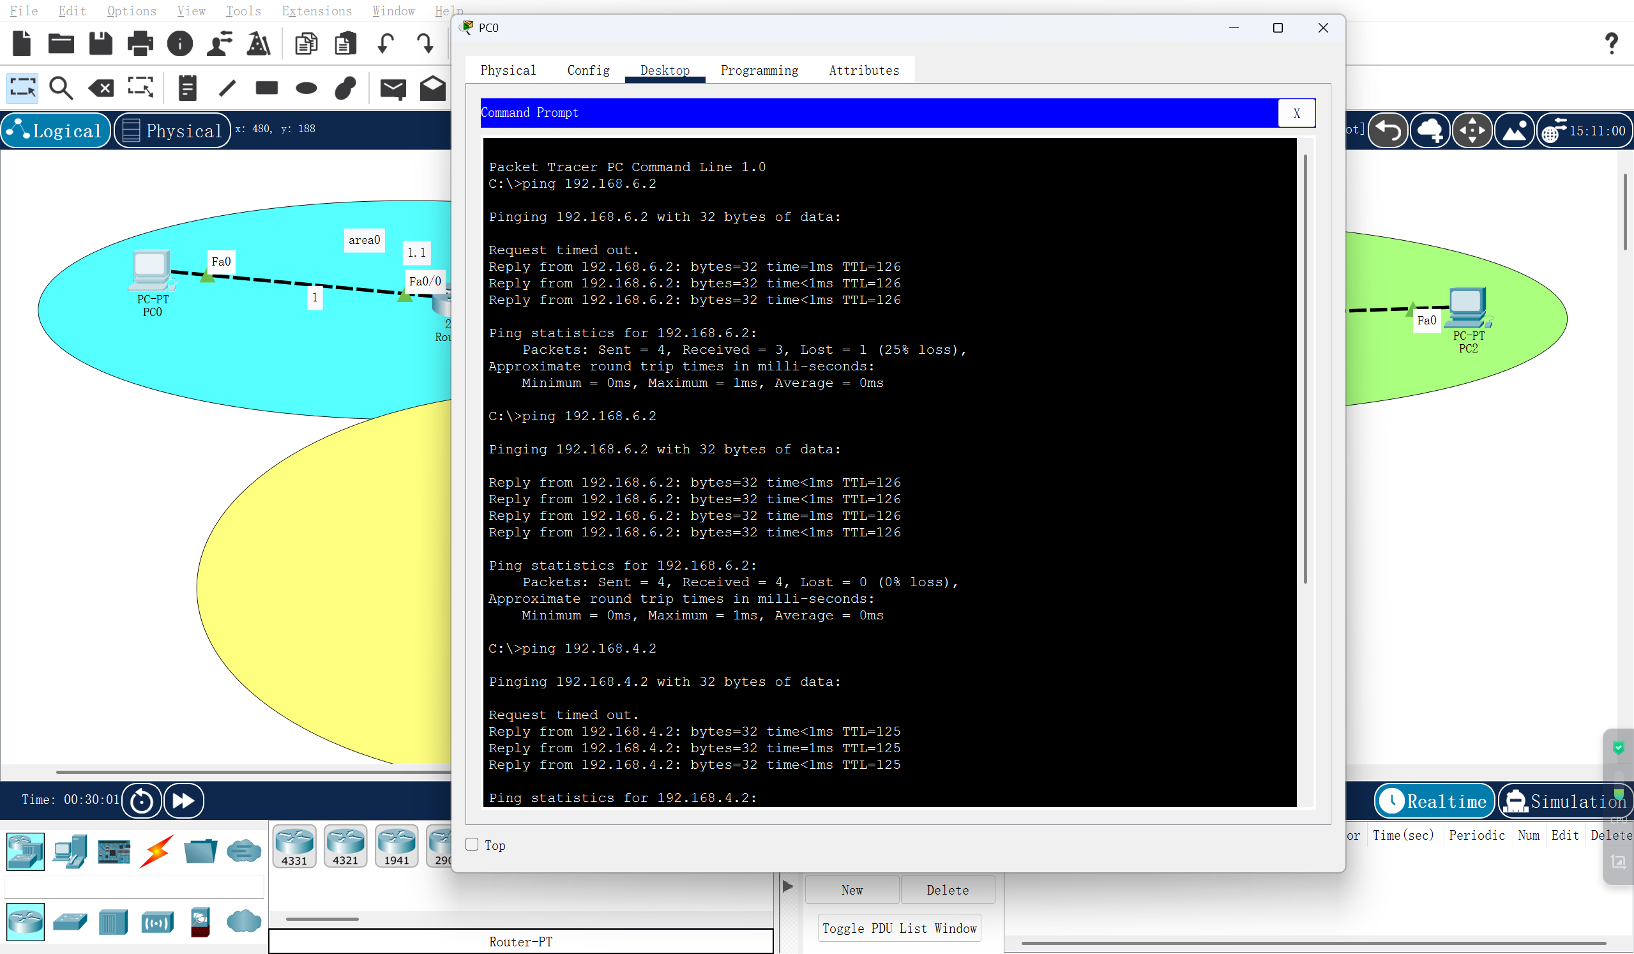The height and width of the screenshot is (954, 1634).
Task: Click the Save file icon
Action: click(x=100, y=43)
